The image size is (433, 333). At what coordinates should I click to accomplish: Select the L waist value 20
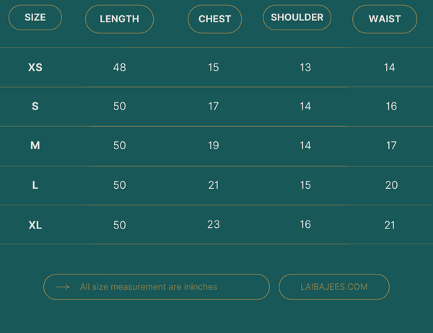(391, 185)
